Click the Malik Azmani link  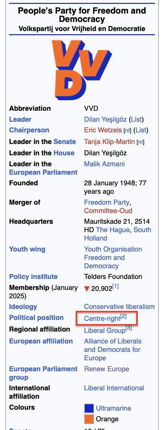click(x=104, y=164)
